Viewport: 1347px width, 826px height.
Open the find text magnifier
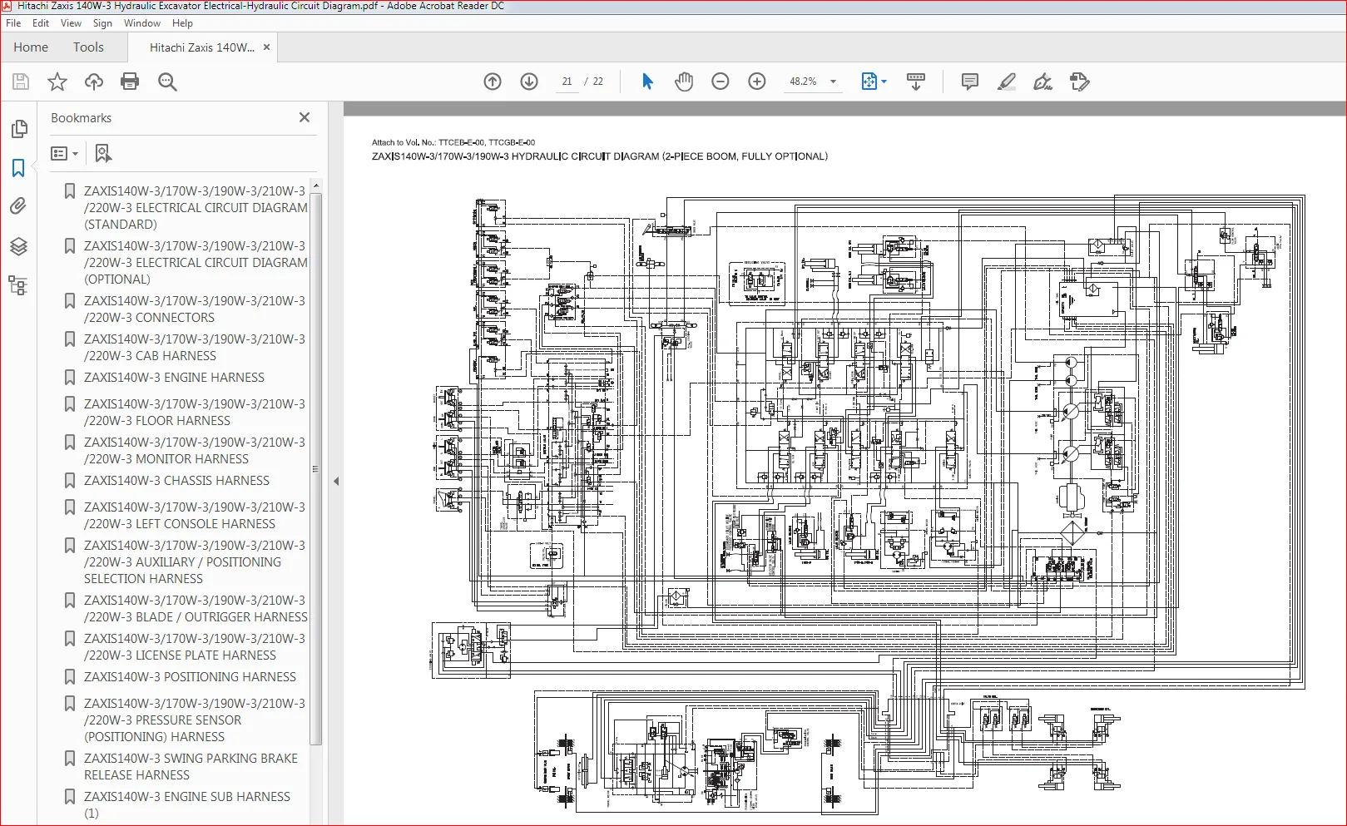[x=167, y=82]
